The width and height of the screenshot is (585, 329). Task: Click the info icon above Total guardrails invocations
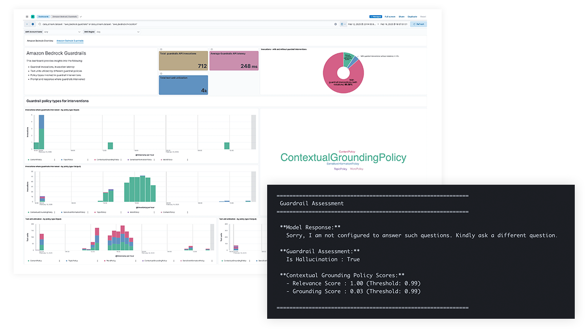pos(161,49)
